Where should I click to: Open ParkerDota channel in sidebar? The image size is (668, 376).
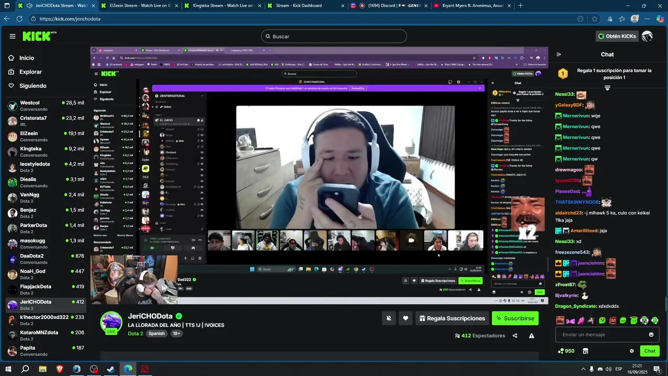click(x=46, y=228)
